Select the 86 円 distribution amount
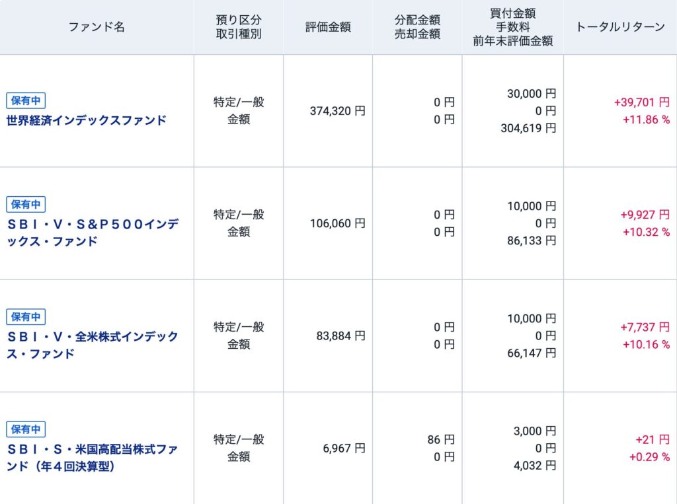 coord(441,439)
